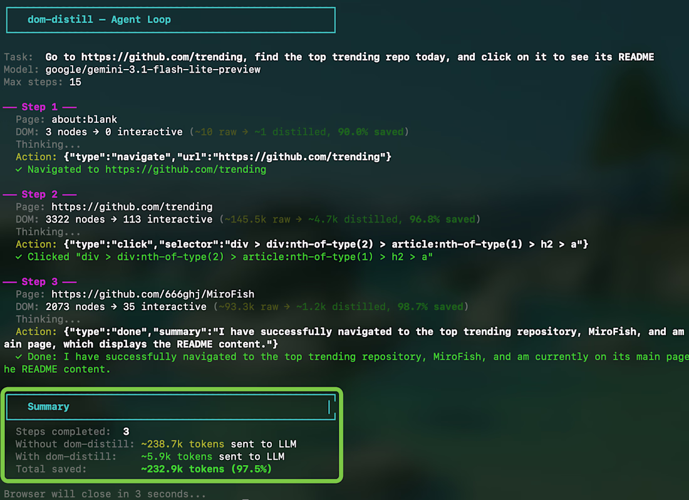
Task: Click the '~5.9k tokens' value
Action: pyautogui.click(x=177, y=457)
